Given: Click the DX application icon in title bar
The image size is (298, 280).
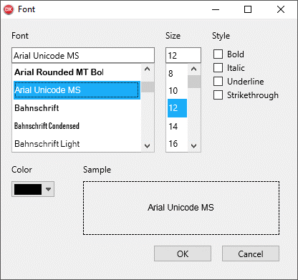Looking at the screenshot, I should pyautogui.click(x=9, y=9).
